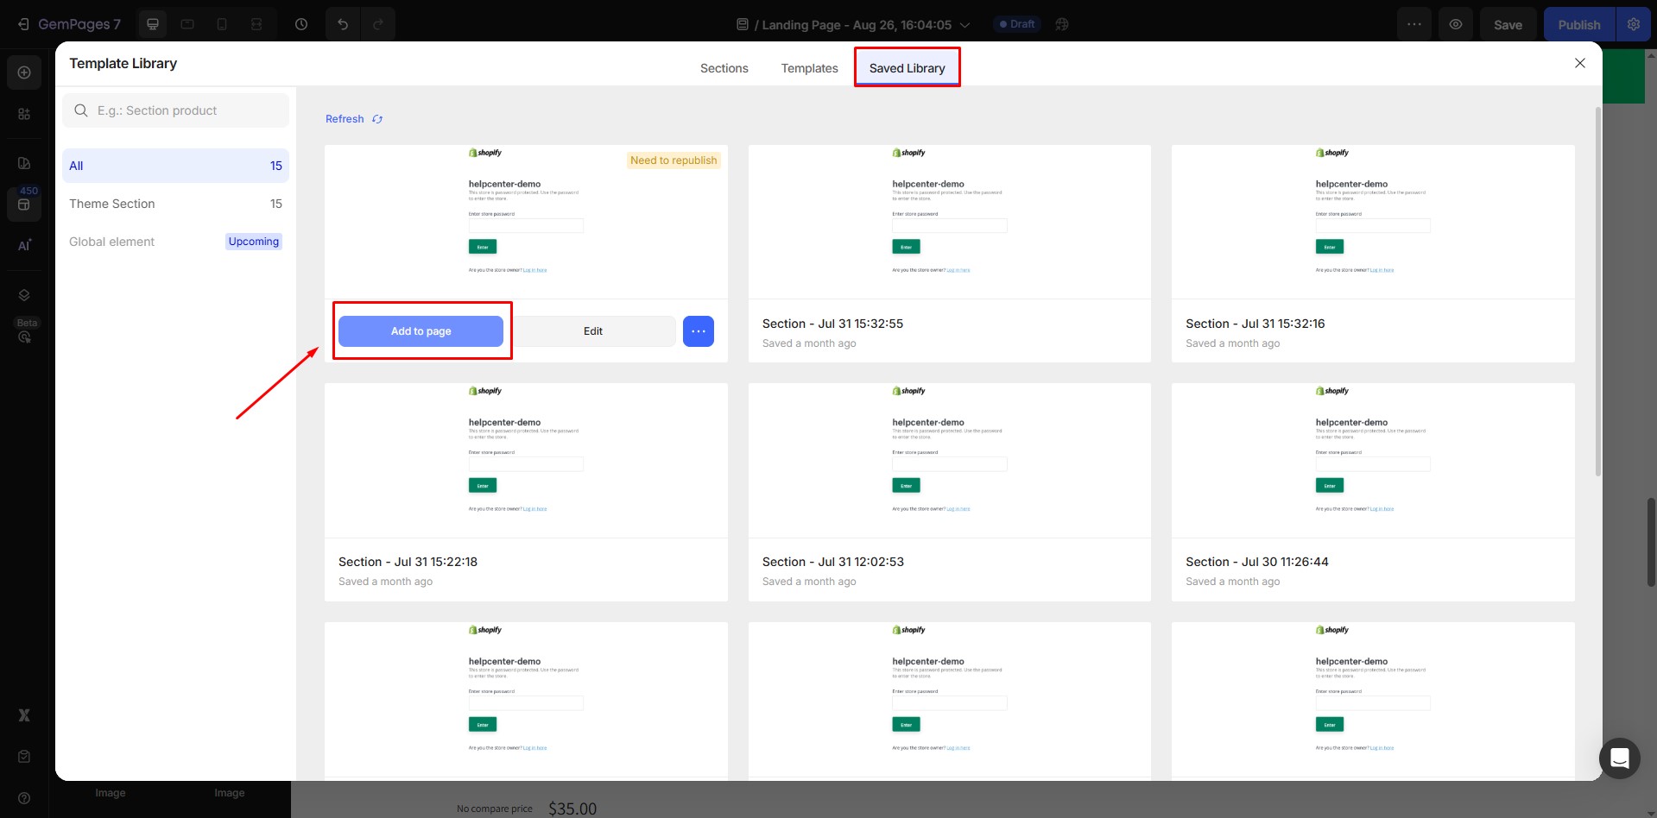
Task: Expand the Landing Page title dropdown
Action: point(964,25)
